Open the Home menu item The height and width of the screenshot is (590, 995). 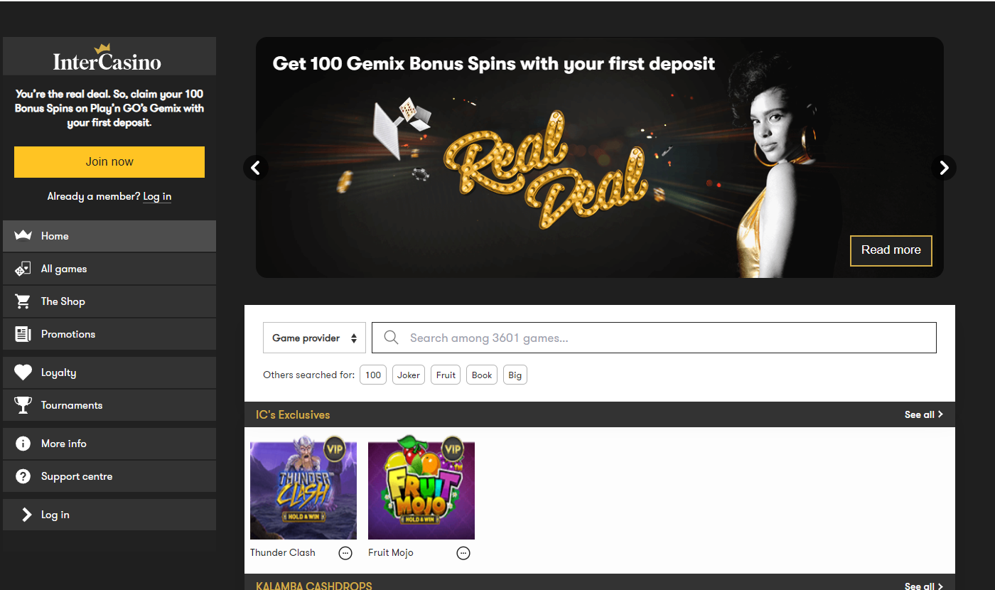coord(109,236)
